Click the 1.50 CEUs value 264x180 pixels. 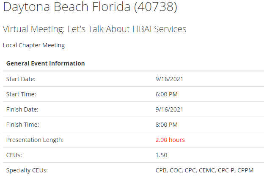tap(162, 155)
